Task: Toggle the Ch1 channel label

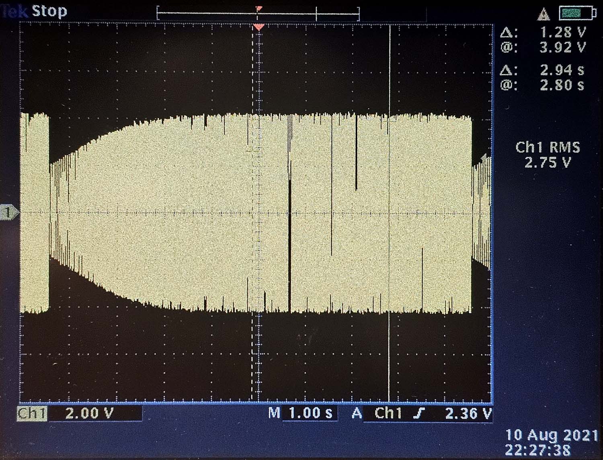Action: click(x=32, y=413)
